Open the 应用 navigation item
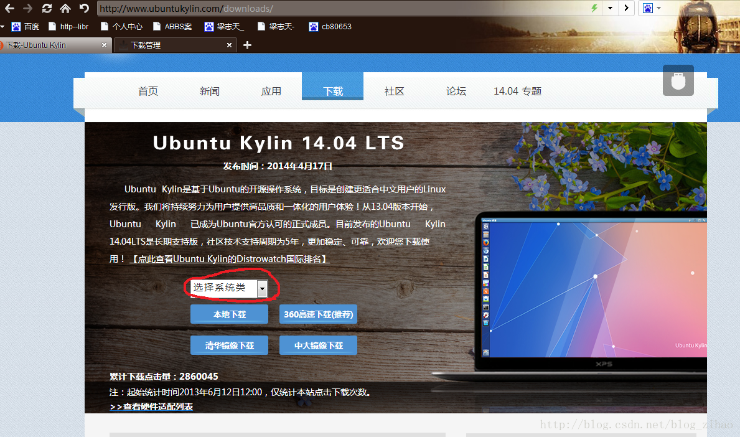This screenshot has width=740, height=437. (x=271, y=91)
